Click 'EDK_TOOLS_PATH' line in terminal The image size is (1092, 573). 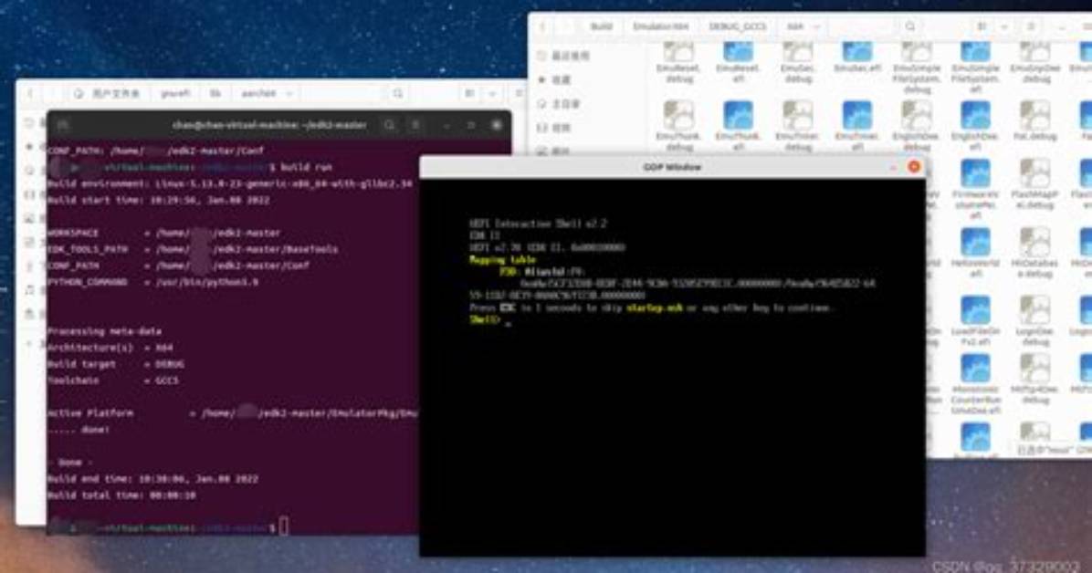193,249
